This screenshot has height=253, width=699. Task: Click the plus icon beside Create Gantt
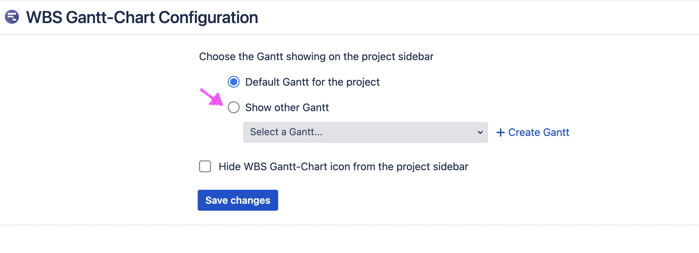(501, 132)
